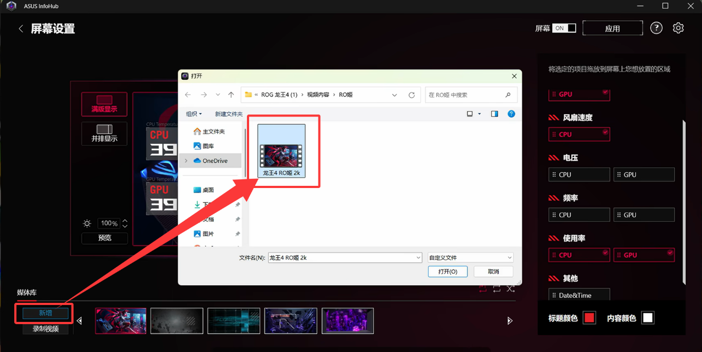702x352 pixels.
Task: Click 新建文件夹 new folder
Action: tap(228, 114)
